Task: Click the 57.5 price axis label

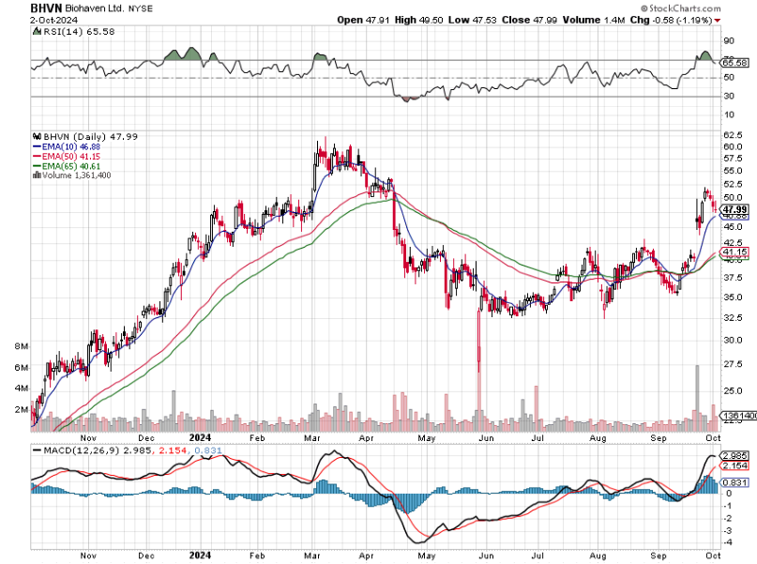Action: (x=733, y=159)
